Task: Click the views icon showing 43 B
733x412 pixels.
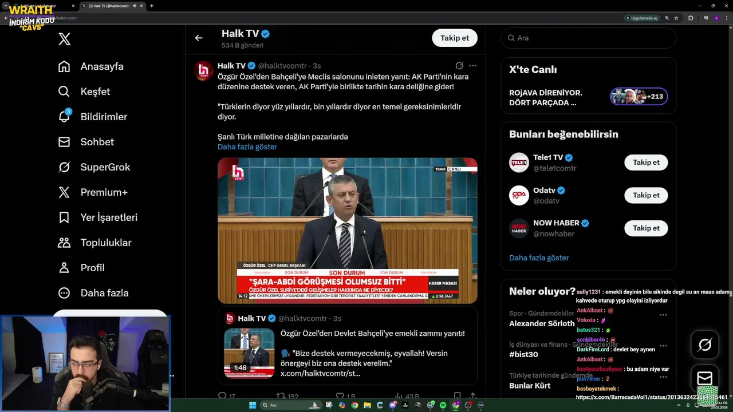Action: coord(399,396)
